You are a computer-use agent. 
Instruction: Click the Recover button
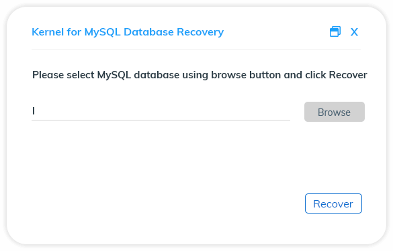[x=333, y=203]
